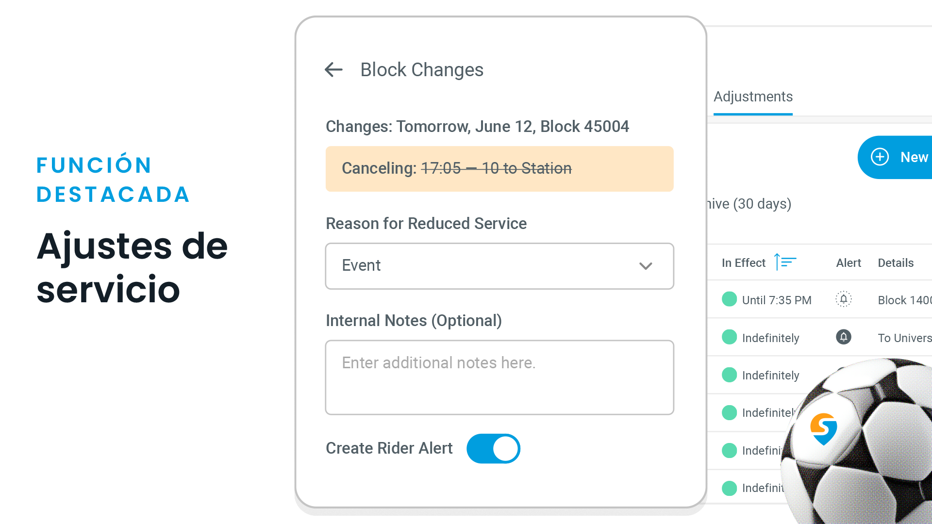Click the 'Reason for Reduced Service' label
Image resolution: width=932 pixels, height=524 pixels.
click(426, 224)
